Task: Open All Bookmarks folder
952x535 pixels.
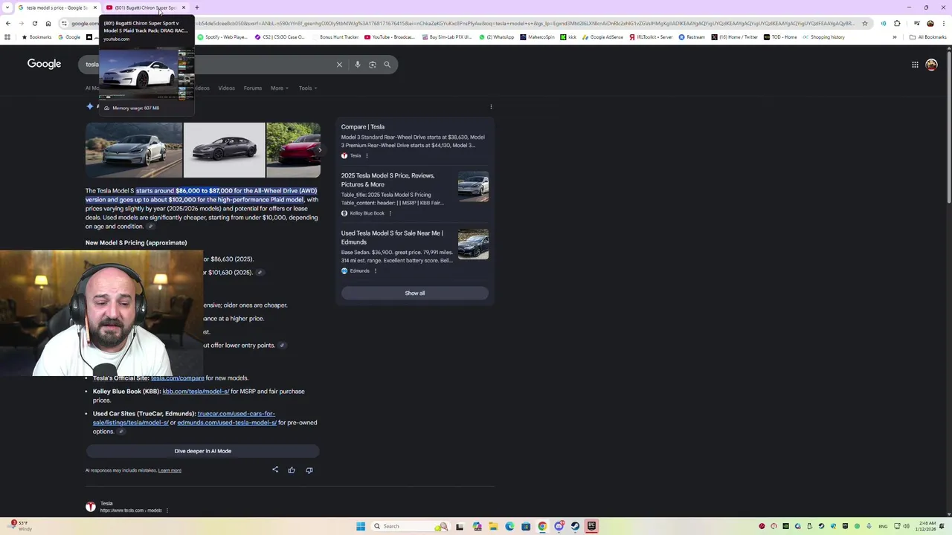Action: point(928,37)
